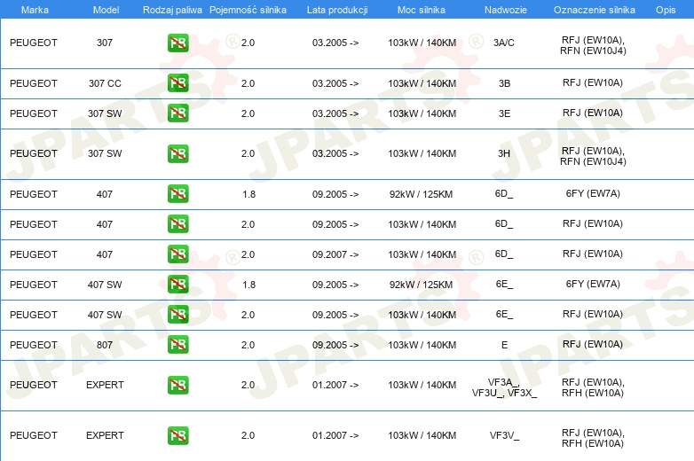Select the '03.2005 ->' cell in 307 CC row
Image resolution: width=694 pixels, height=461 pixels.
pyautogui.click(x=335, y=83)
